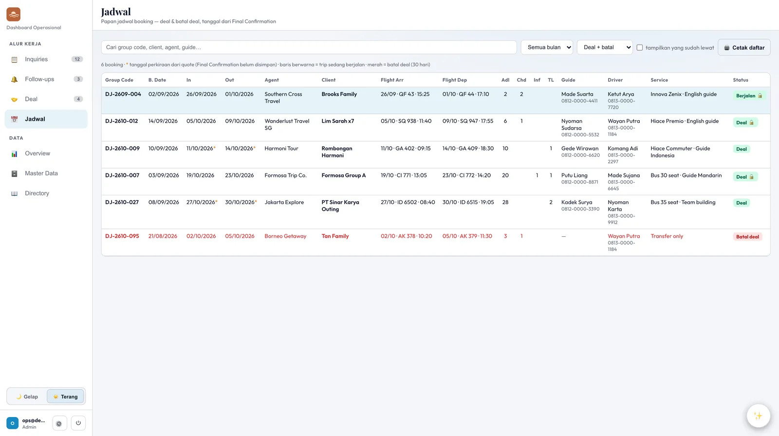
Task: Open the sparkle assistant floating button
Action: pos(758,416)
